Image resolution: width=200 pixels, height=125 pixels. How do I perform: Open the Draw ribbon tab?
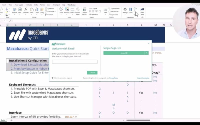tap(10, 5)
